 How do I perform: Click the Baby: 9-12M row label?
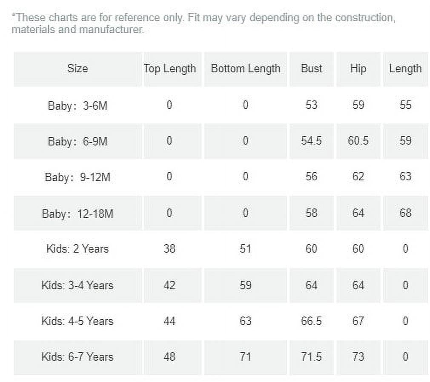[77, 177]
